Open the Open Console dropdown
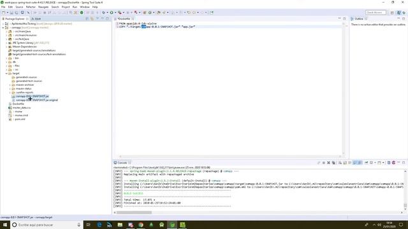This screenshot has width=408, height=229. [x=383, y=163]
